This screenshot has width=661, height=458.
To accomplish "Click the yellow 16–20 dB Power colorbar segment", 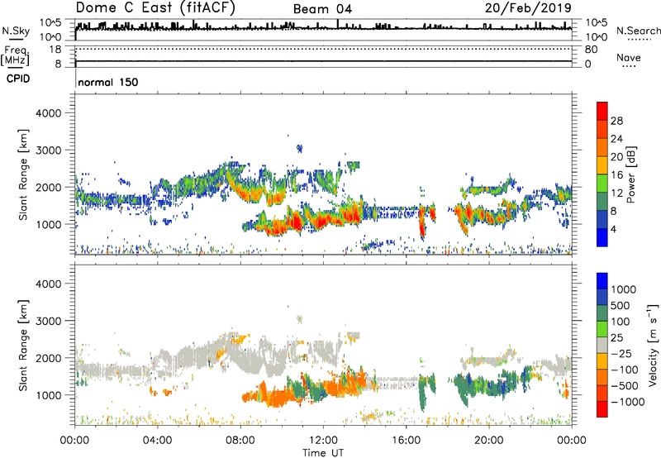I will point(602,165).
